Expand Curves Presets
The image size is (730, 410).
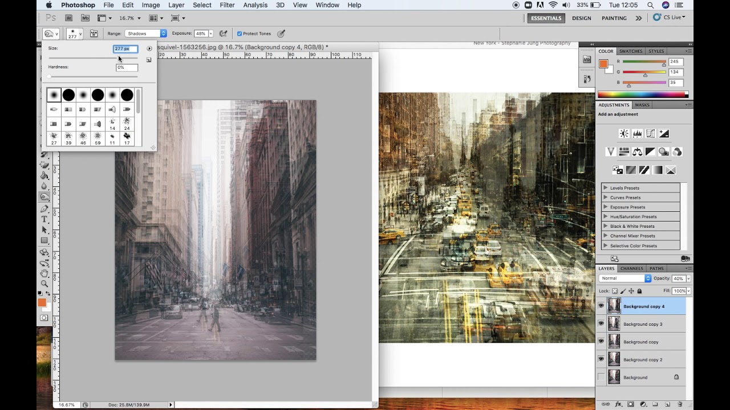click(605, 198)
